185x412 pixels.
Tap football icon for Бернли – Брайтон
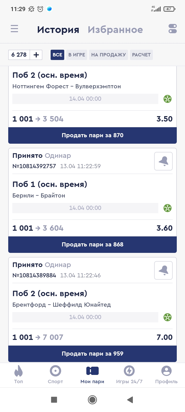pos(168,208)
